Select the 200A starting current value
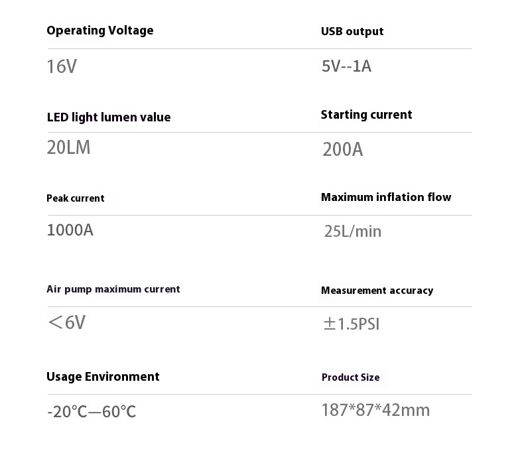This screenshot has width=524, height=463. pos(343,150)
